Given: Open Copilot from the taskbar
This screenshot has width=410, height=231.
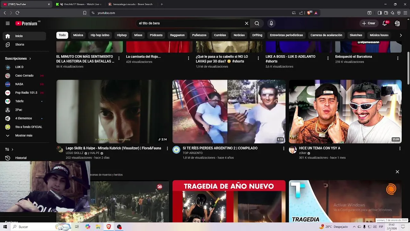Looking at the screenshot, I should [x=88, y=227].
